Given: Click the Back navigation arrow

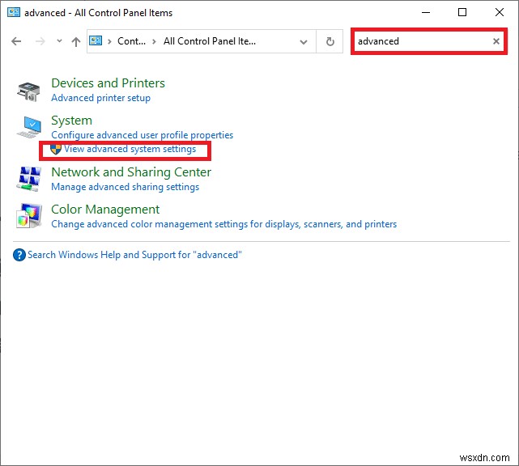Looking at the screenshot, I should coord(18,41).
